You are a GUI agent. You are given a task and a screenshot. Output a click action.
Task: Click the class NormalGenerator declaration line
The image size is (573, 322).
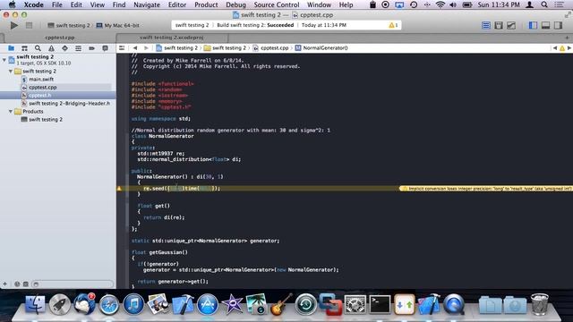coord(163,136)
